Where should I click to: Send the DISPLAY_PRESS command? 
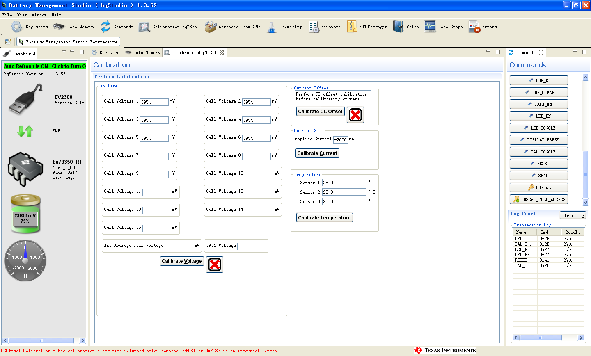click(x=539, y=140)
